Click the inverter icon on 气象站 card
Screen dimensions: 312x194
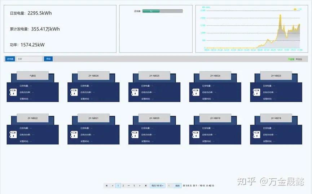(13, 92)
